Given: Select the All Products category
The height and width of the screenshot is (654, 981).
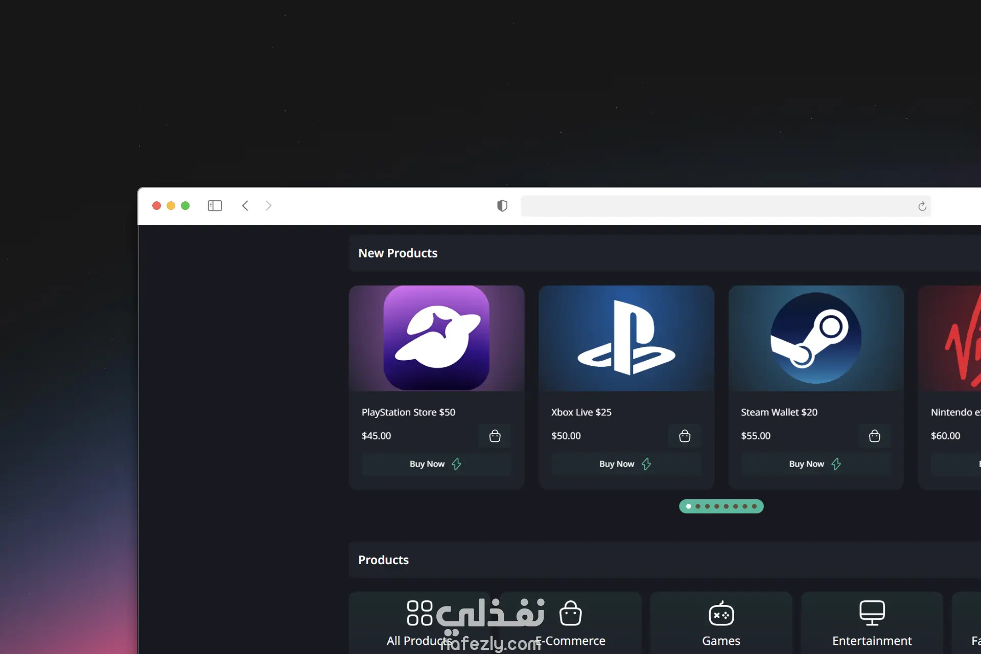Looking at the screenshot, I should click(x=419, y=623).
